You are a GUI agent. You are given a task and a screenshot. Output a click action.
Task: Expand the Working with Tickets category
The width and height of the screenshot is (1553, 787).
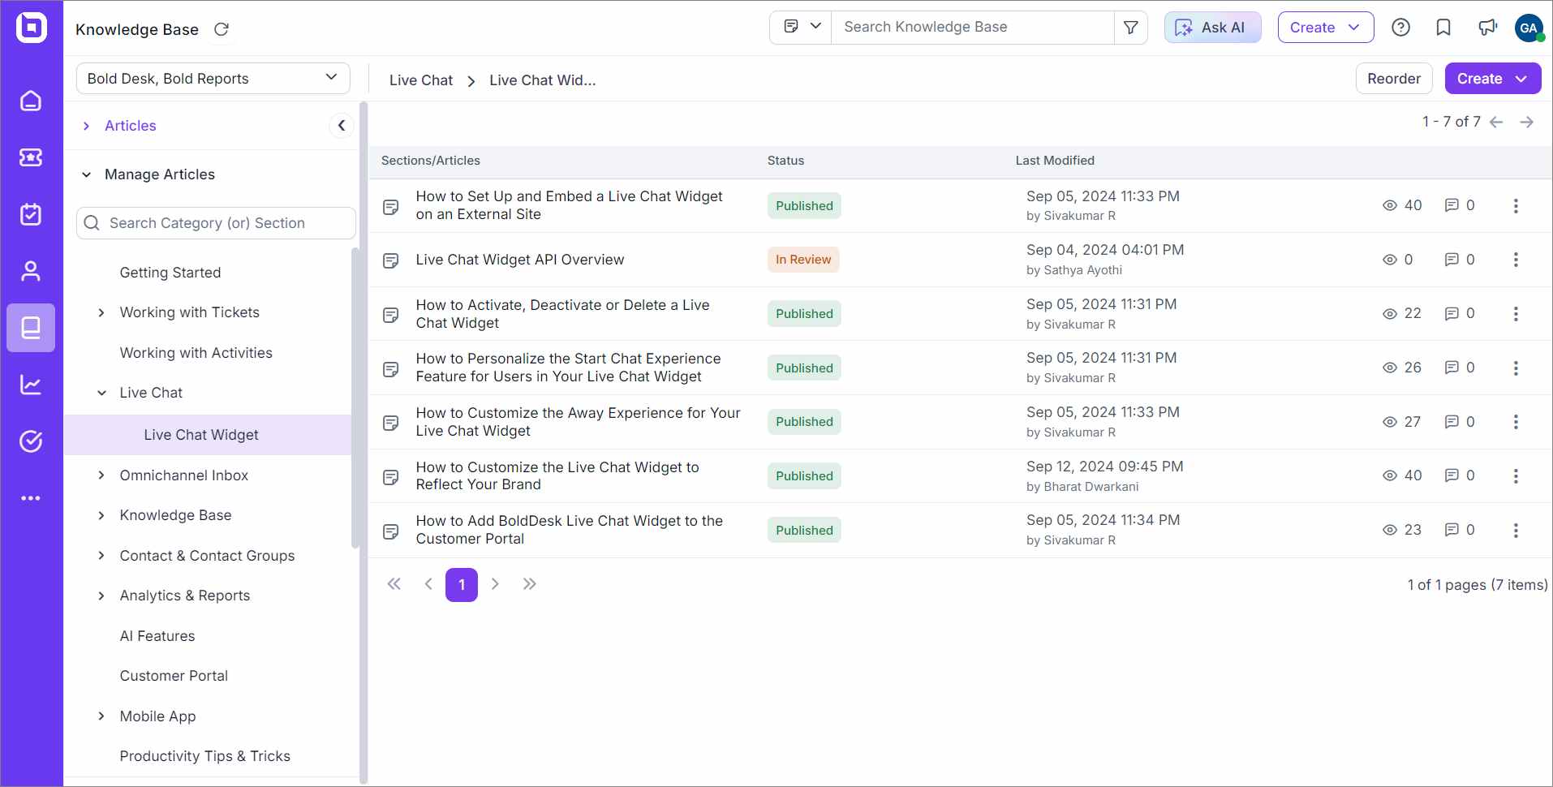click(101, 312)
